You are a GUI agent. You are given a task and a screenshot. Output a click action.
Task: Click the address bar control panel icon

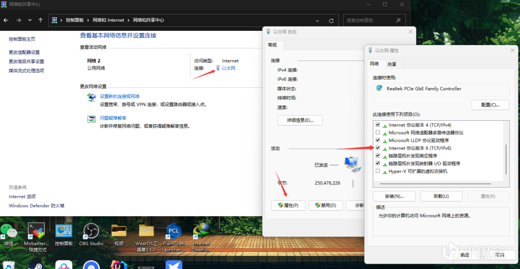click(x=54, y=20)
